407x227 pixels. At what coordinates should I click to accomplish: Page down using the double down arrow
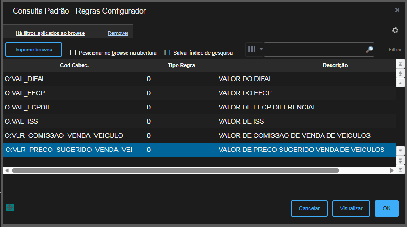pyautogui.click(x=400, y=160)
